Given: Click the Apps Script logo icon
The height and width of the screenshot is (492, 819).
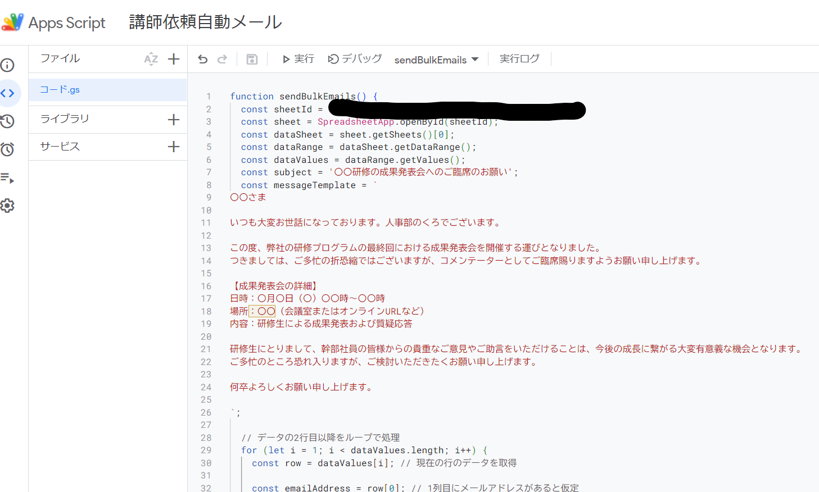Looking at the screenshot, I should point(12,22).
